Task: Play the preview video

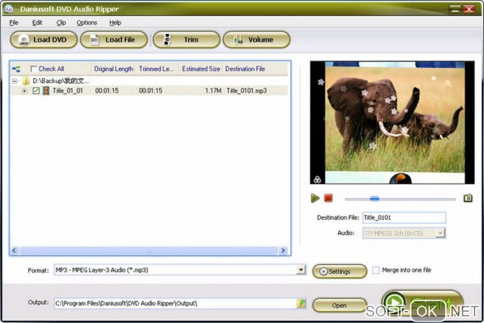Action: tap(315, 198)
